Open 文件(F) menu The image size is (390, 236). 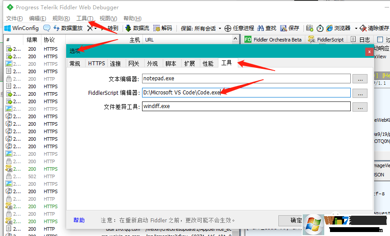pos(15,19)
